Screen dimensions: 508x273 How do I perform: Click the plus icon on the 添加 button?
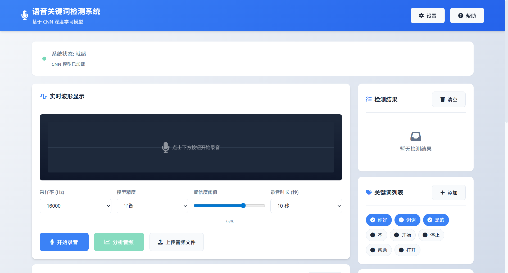pyautogui.click(x=442, y=193)
